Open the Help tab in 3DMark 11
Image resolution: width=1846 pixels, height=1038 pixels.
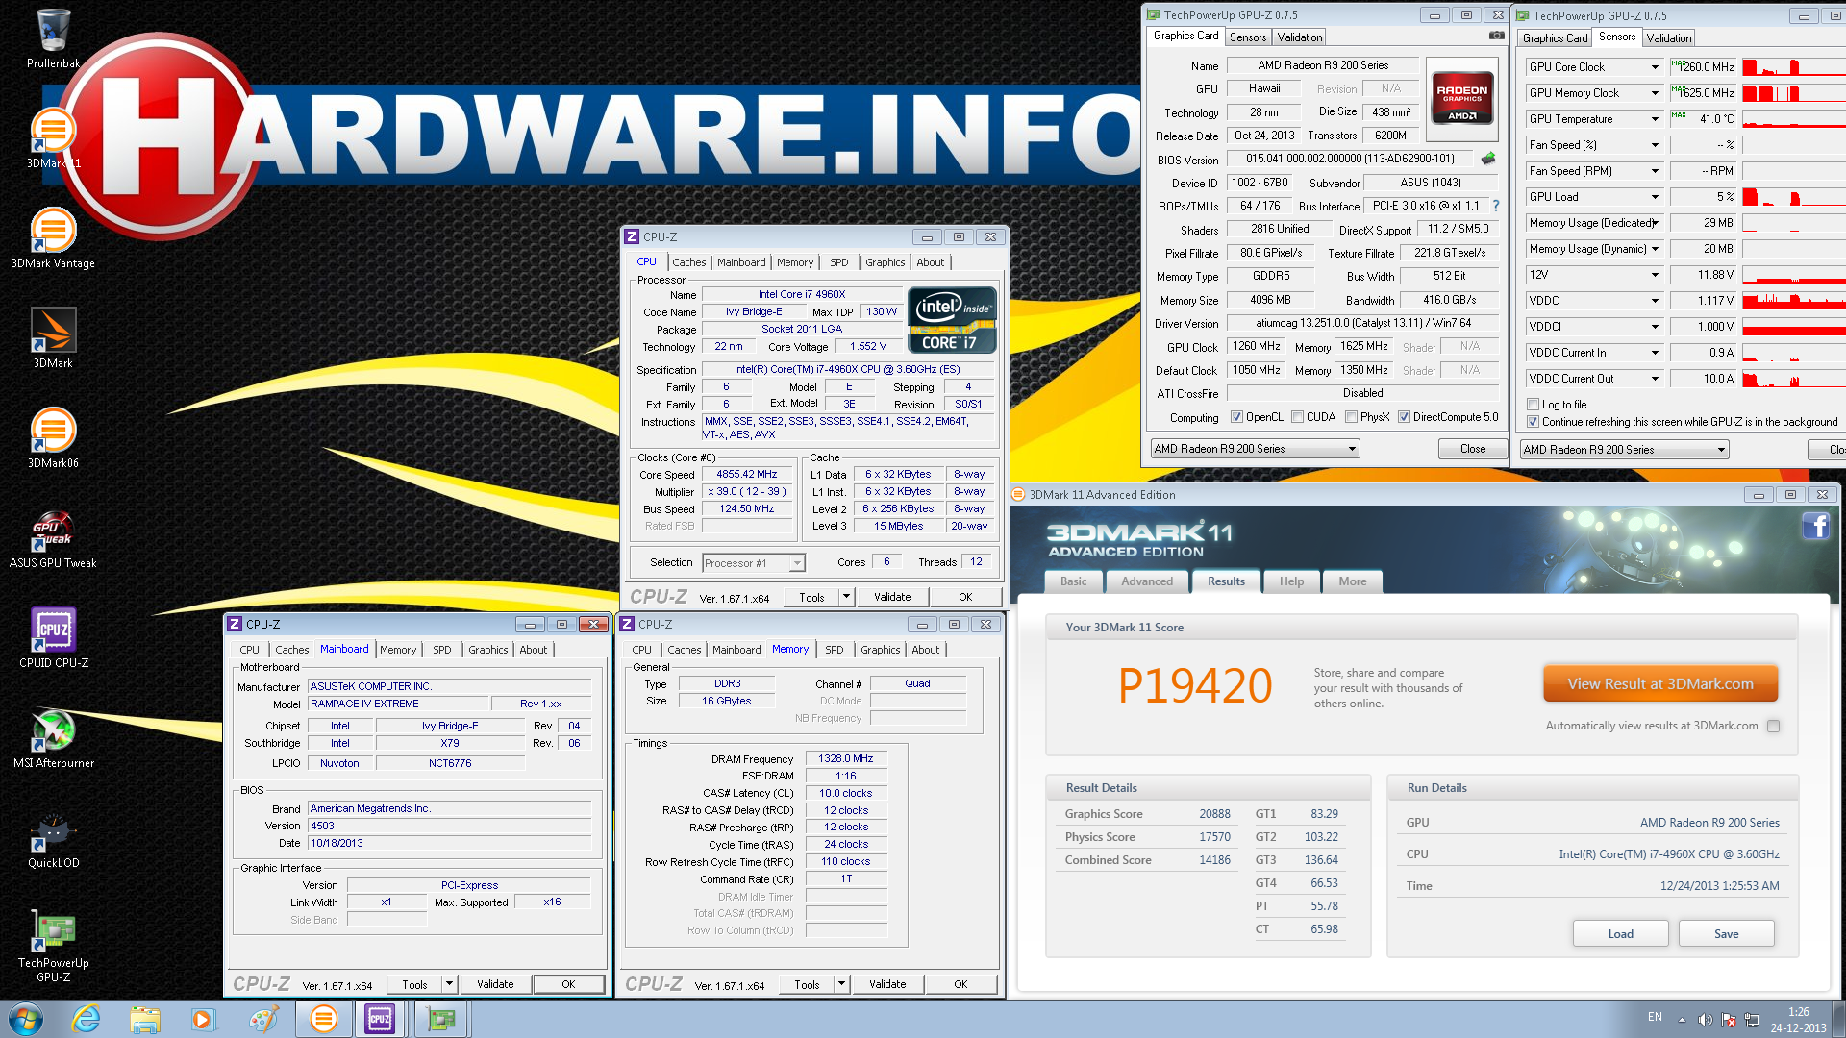point(1291,581)
